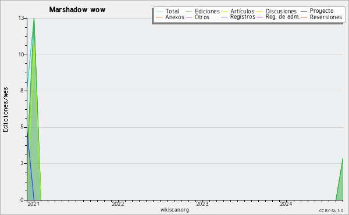Click the 2021 green peak at 13
The image size is (349, 215).
tap(34, 19)
